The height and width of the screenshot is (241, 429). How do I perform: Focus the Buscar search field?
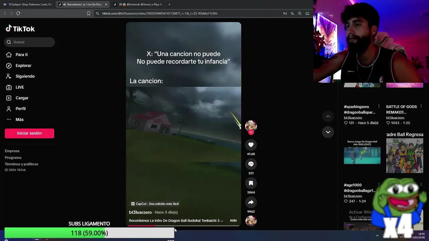(29, 42)
